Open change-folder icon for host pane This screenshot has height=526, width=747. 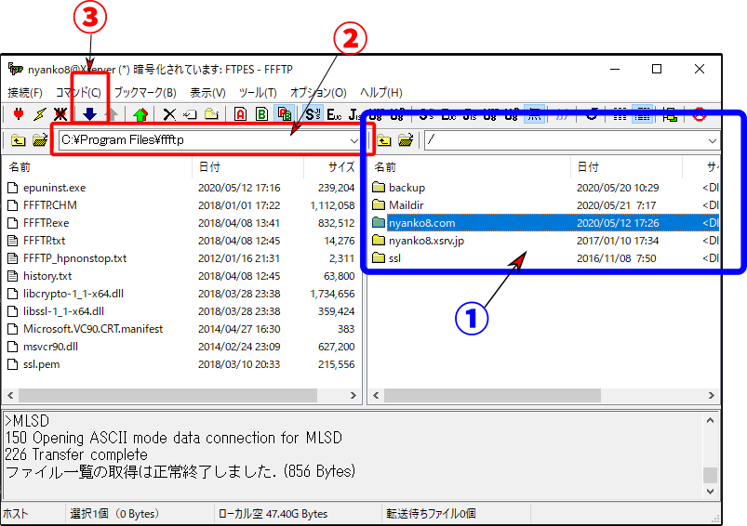[x=406, y=140]
